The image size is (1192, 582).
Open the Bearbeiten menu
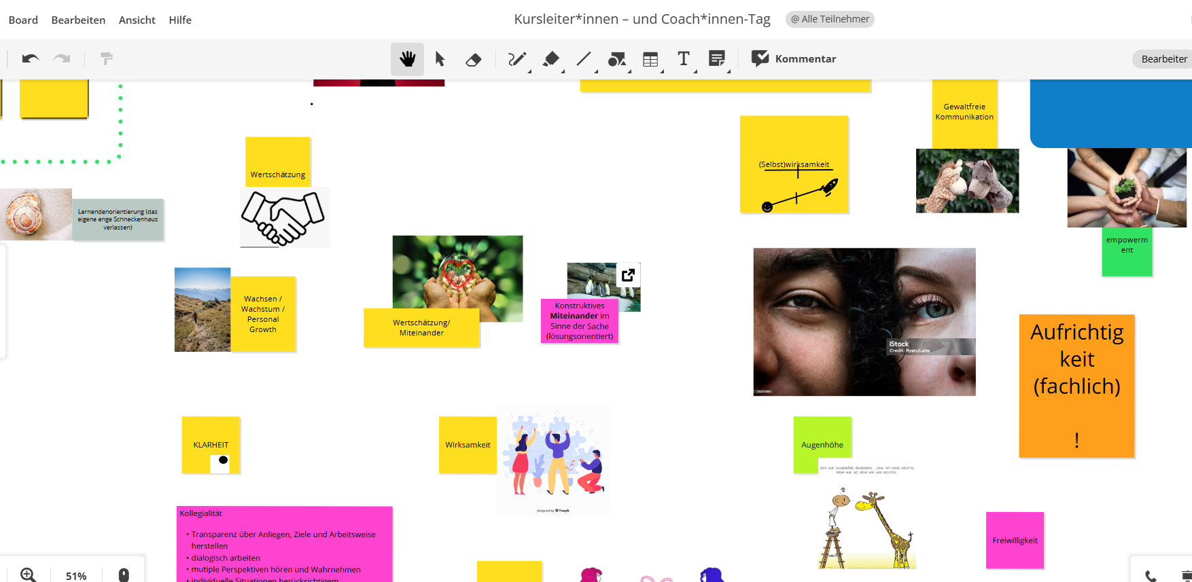[x=78, y=20]
